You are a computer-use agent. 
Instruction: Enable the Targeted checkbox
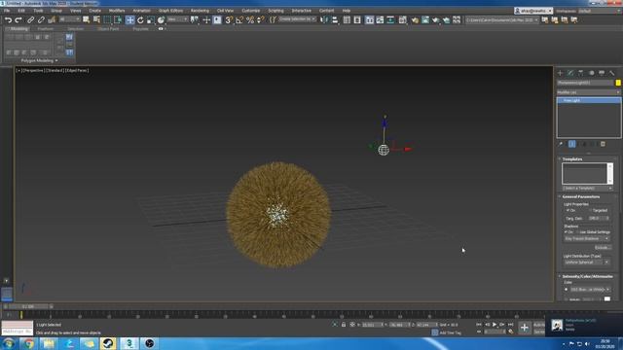click(591, 210)
